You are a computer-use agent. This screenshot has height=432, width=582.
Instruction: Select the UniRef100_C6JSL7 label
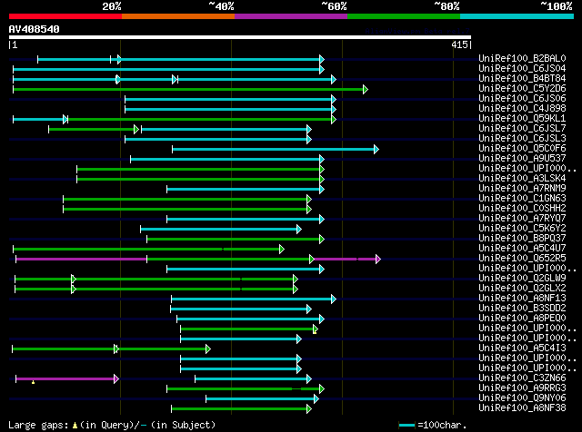(x=522, y=129)
